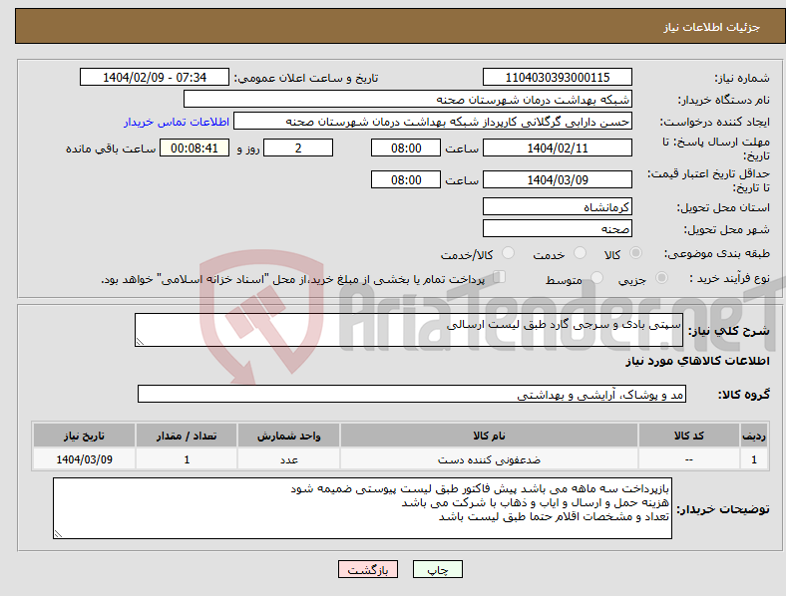This screenshot has height=596, width=786.
Task: Click the توضیحات خریدار label
Action: (x=723, y=509)
